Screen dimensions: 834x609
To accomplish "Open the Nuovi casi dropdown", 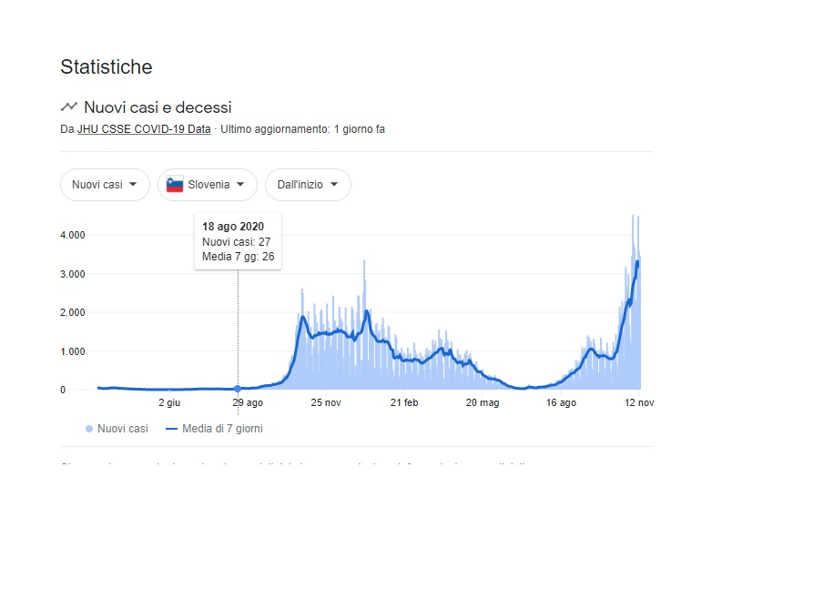I will click(105, 185).
